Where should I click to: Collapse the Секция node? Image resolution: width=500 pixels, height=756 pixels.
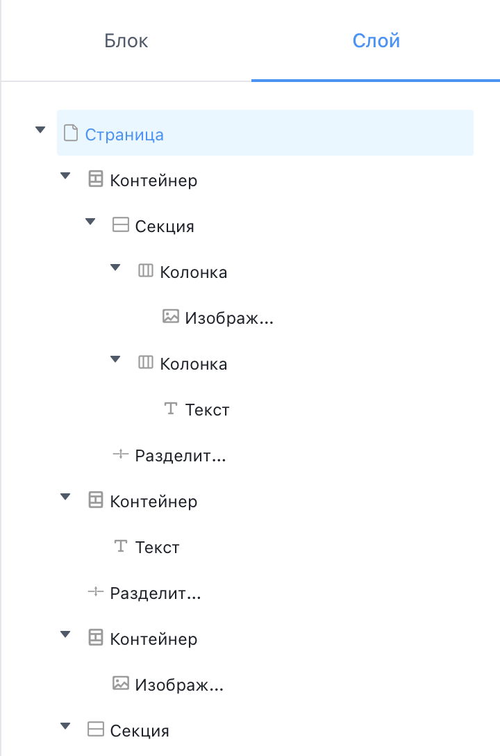pyautogui.click(x=90, y=221)
